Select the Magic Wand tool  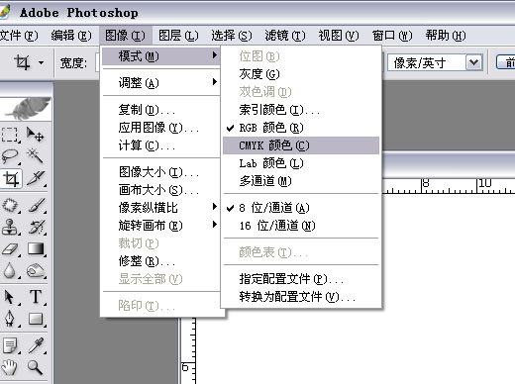click(35, 156)
